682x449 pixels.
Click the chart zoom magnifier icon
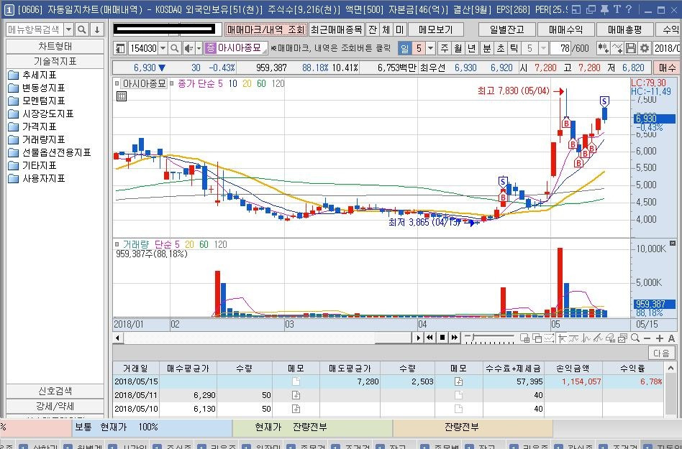[635, 338]
